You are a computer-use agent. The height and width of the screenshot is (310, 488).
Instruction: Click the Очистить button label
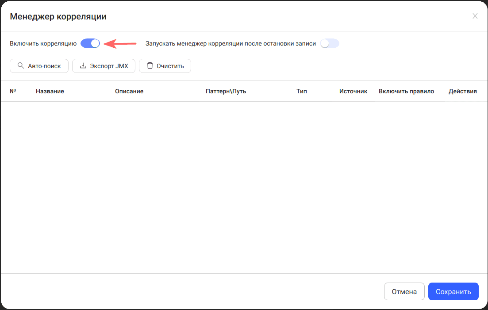coord(170,66)
